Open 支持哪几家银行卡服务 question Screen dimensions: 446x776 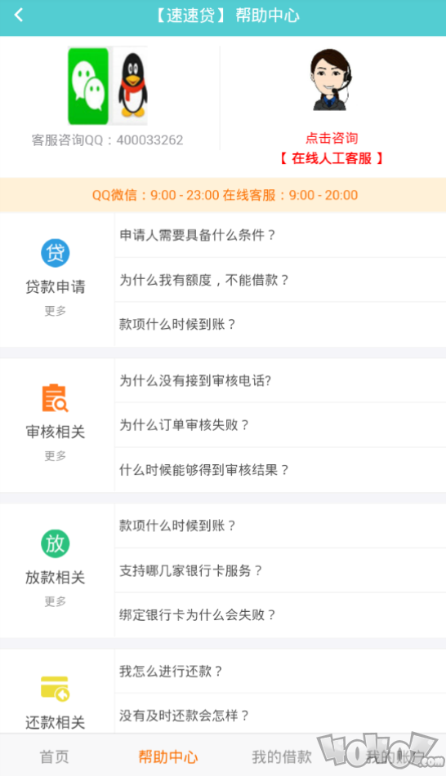coord(280,570)
